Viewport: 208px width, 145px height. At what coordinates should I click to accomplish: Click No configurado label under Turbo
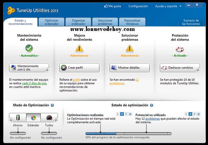pyautogui.click(x=51, y=138)
